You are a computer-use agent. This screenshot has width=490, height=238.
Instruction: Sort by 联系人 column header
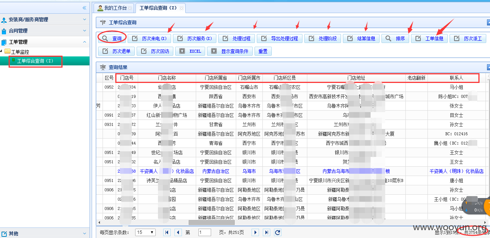(456, 78)
